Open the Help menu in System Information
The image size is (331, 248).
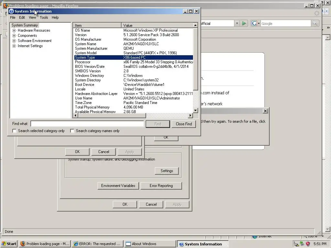[55, 17]
